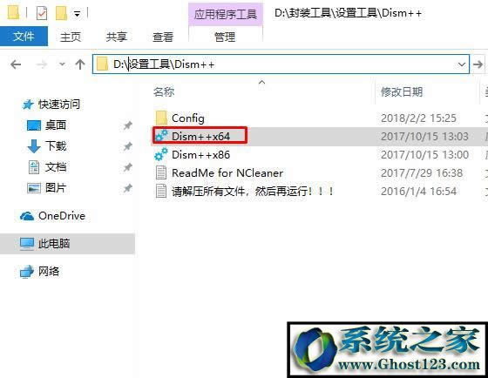
Task: Click the 文档 document icon
Action: 34,167
